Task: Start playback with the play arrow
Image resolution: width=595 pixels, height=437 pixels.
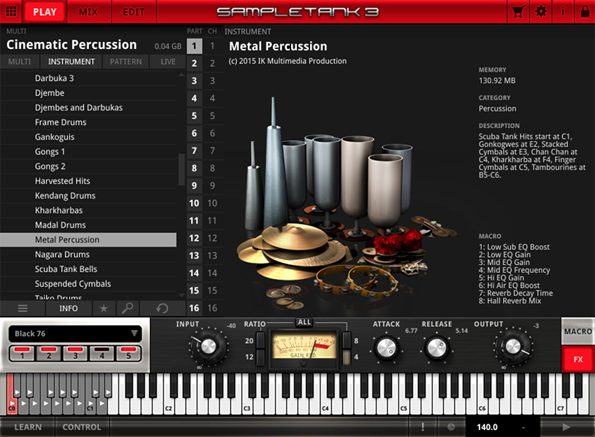Action: 566,427
